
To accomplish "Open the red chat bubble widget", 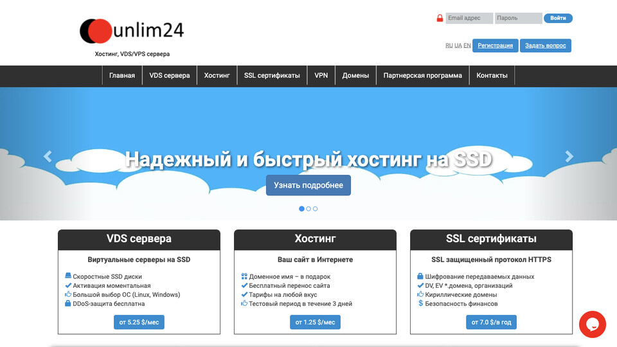I will coord(592,324).
